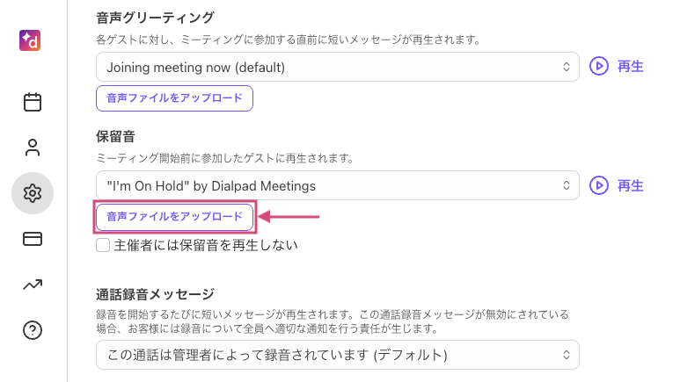This screenshot has height=382, width=680.
Task: Go to the person profile icon
Action: click(33, 148)
